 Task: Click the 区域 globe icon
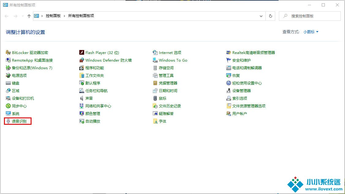coord(8,91)
